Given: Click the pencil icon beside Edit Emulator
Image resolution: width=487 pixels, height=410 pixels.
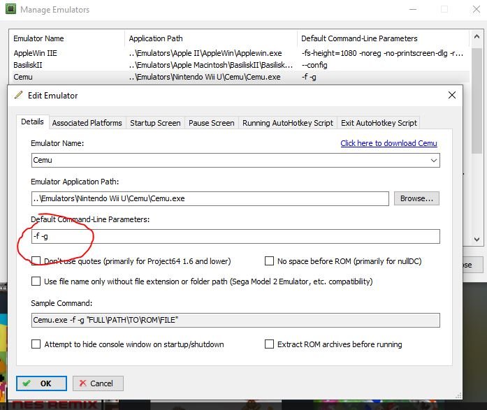Looking at the screenshot, I should tap(19, 95).
